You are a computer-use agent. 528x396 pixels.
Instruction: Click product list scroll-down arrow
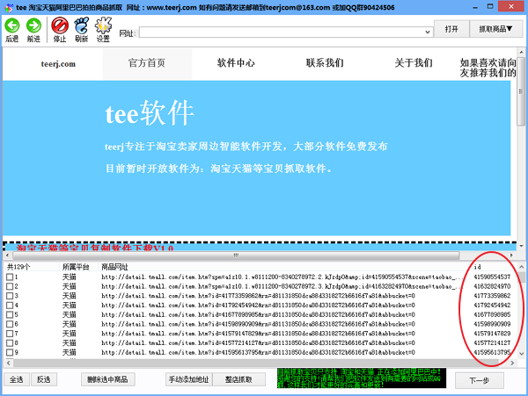click(x=521, y=353)
